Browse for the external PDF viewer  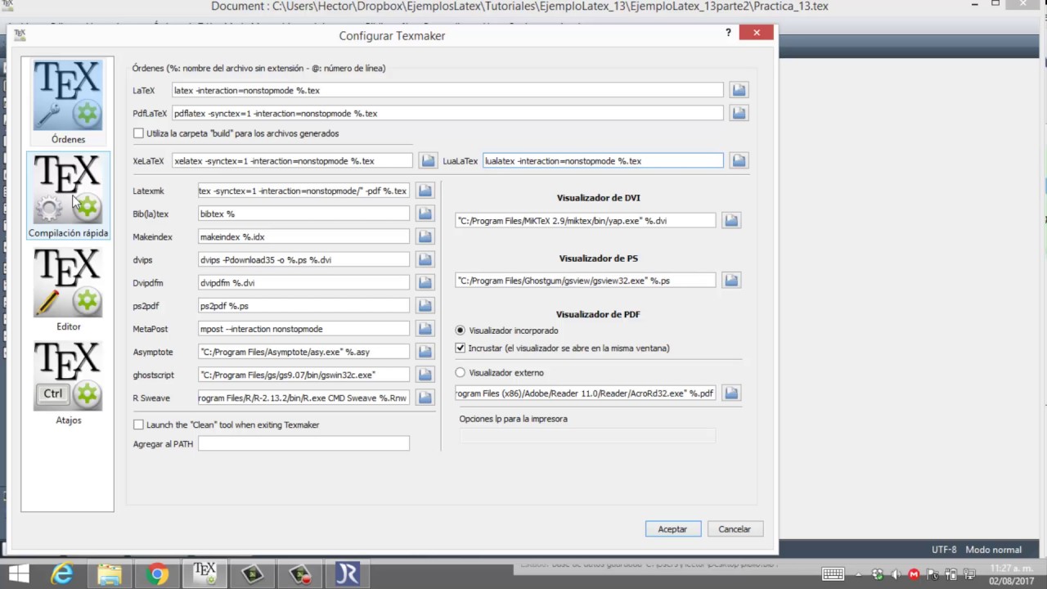coord(731,393)
